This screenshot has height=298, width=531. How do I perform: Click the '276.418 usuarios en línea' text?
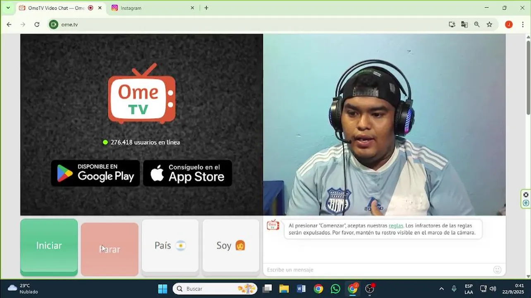pyautogui.click(x=145, y=142)
